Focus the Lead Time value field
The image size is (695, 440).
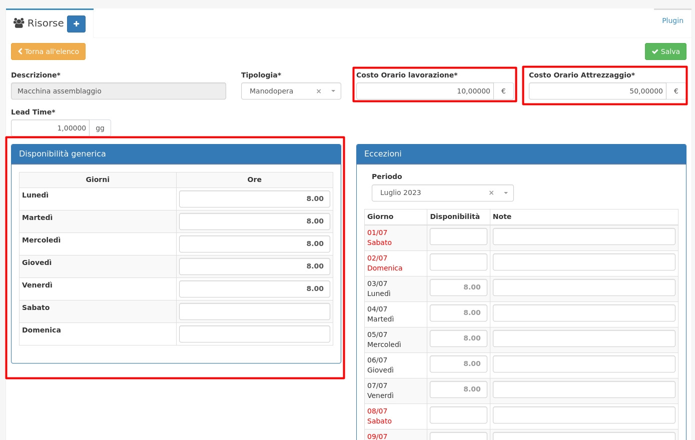click(x=51, y=128)
